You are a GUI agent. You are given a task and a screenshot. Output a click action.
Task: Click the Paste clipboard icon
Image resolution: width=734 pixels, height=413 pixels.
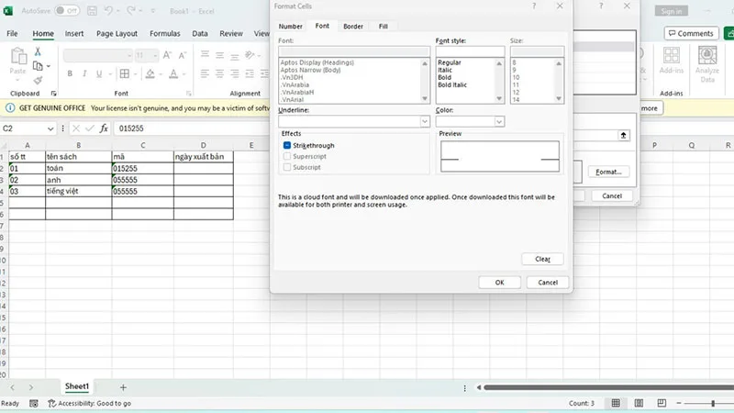coord(17,56)
